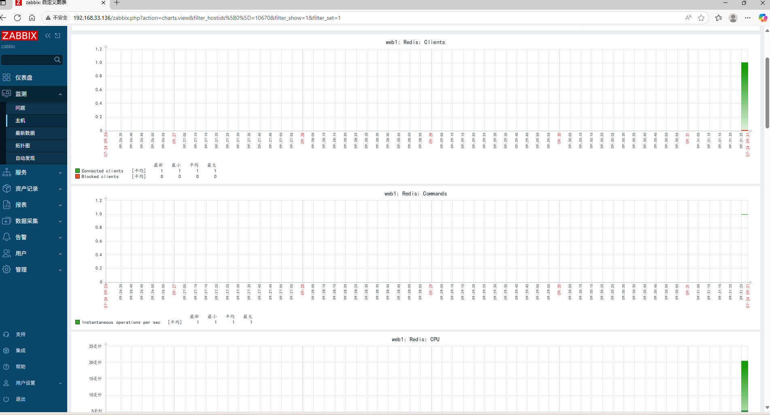Open the 服务 services section

(21, 172)
